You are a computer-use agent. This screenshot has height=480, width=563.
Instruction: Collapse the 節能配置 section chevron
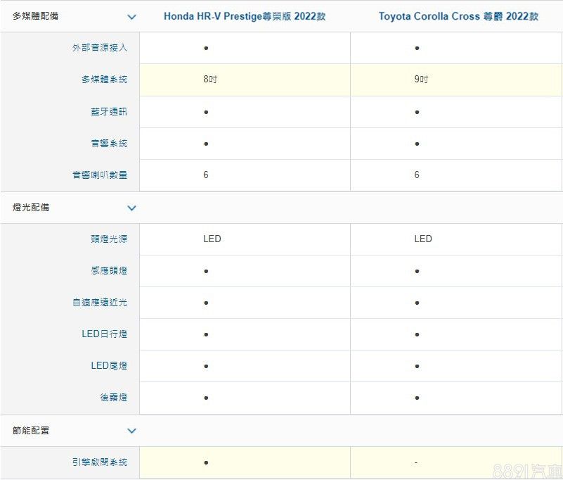(x=131, y=431)
